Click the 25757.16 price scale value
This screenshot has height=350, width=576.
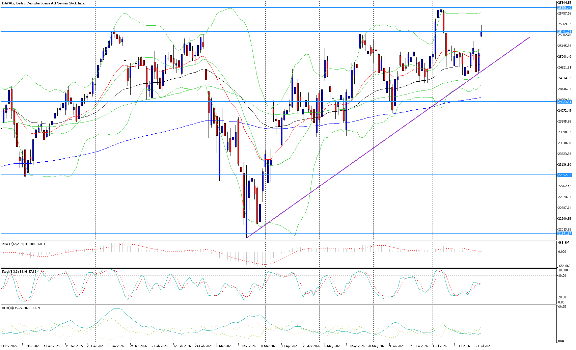click(565, 14)
